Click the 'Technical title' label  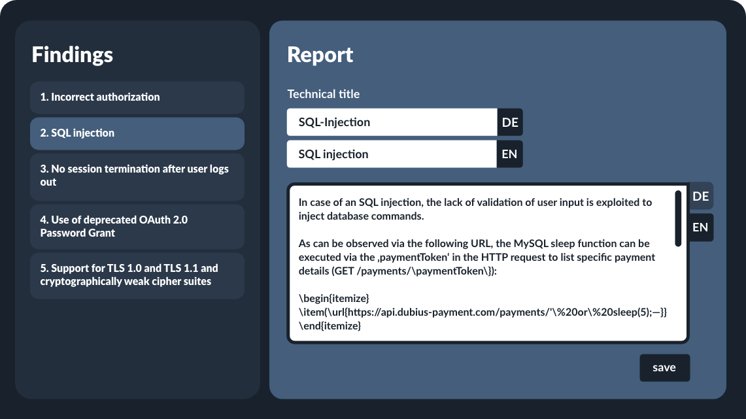pos(324,94)
